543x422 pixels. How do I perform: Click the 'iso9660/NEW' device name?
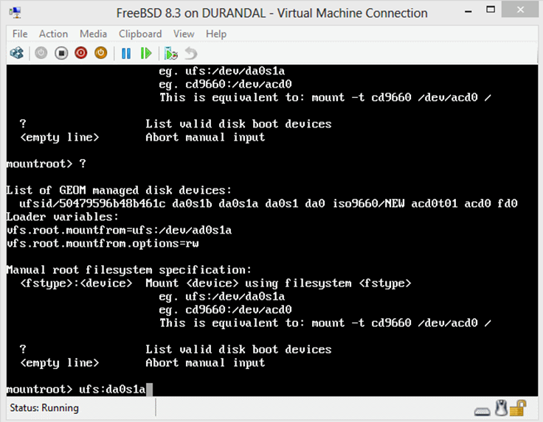click(x=368, y=203)
